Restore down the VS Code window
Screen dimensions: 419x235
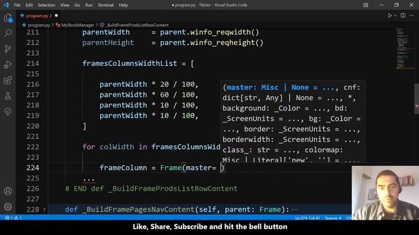pos(396,5)
